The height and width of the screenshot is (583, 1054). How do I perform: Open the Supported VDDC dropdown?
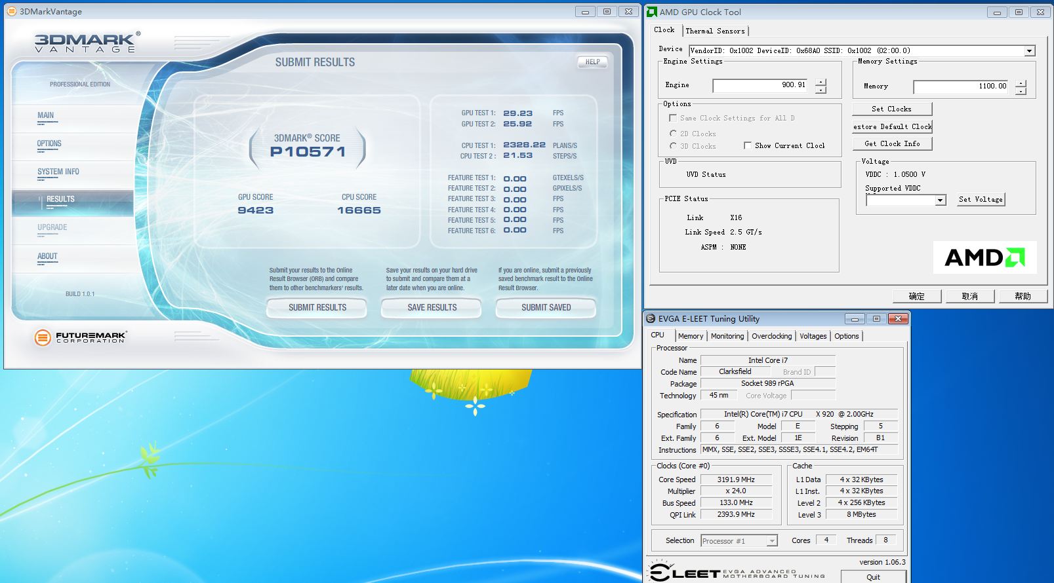click(x=941, y=200)
